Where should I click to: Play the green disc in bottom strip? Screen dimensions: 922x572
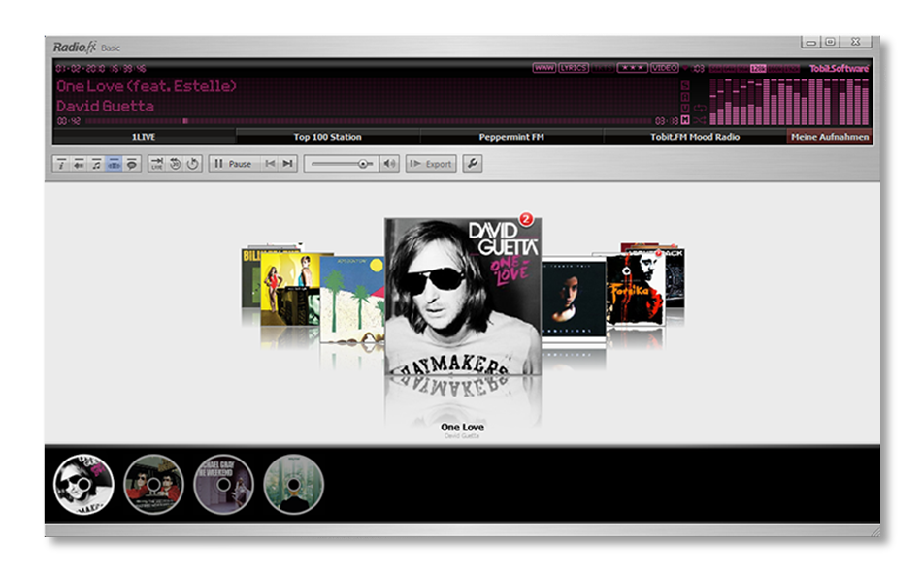pyautogui.click(x=293, y=485)
